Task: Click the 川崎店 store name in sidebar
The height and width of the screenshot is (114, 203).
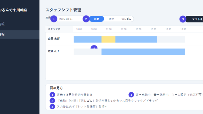Action: tap(14, 10)
